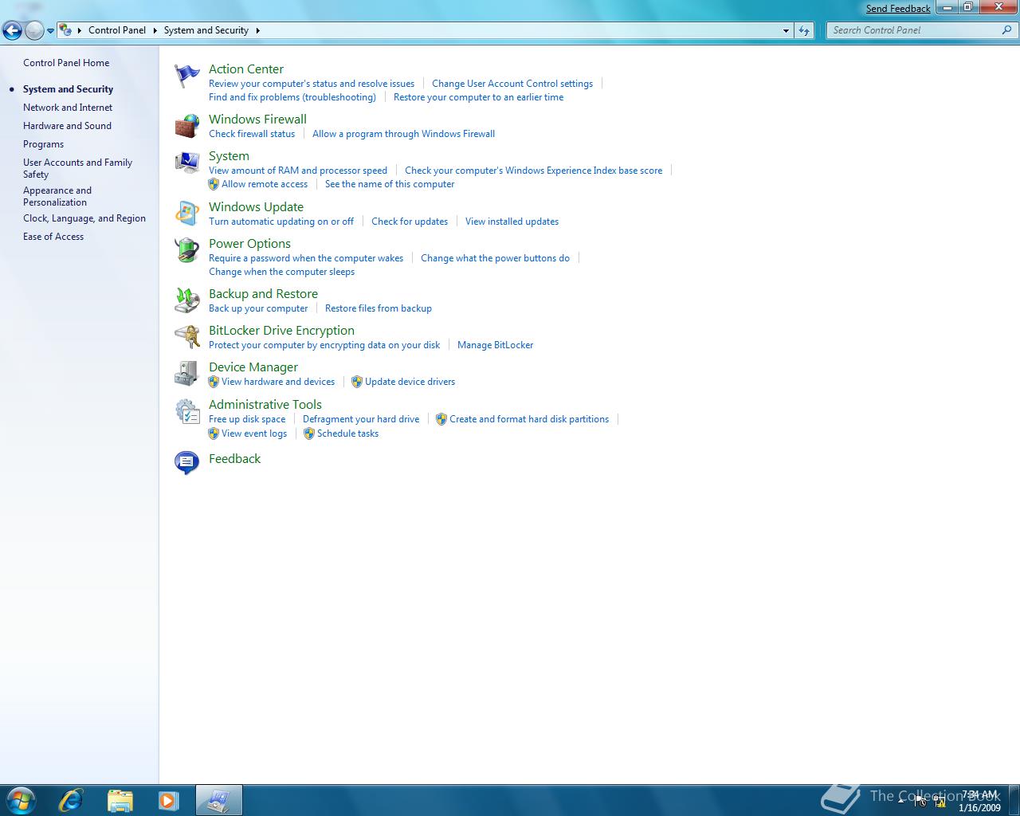Viewport: 1020px width, 816px height.
Task: Click Schedule tasks
Action: 347,433
